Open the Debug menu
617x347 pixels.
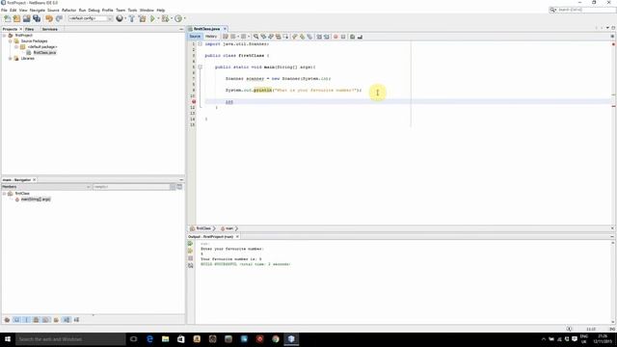coord(94,11)
